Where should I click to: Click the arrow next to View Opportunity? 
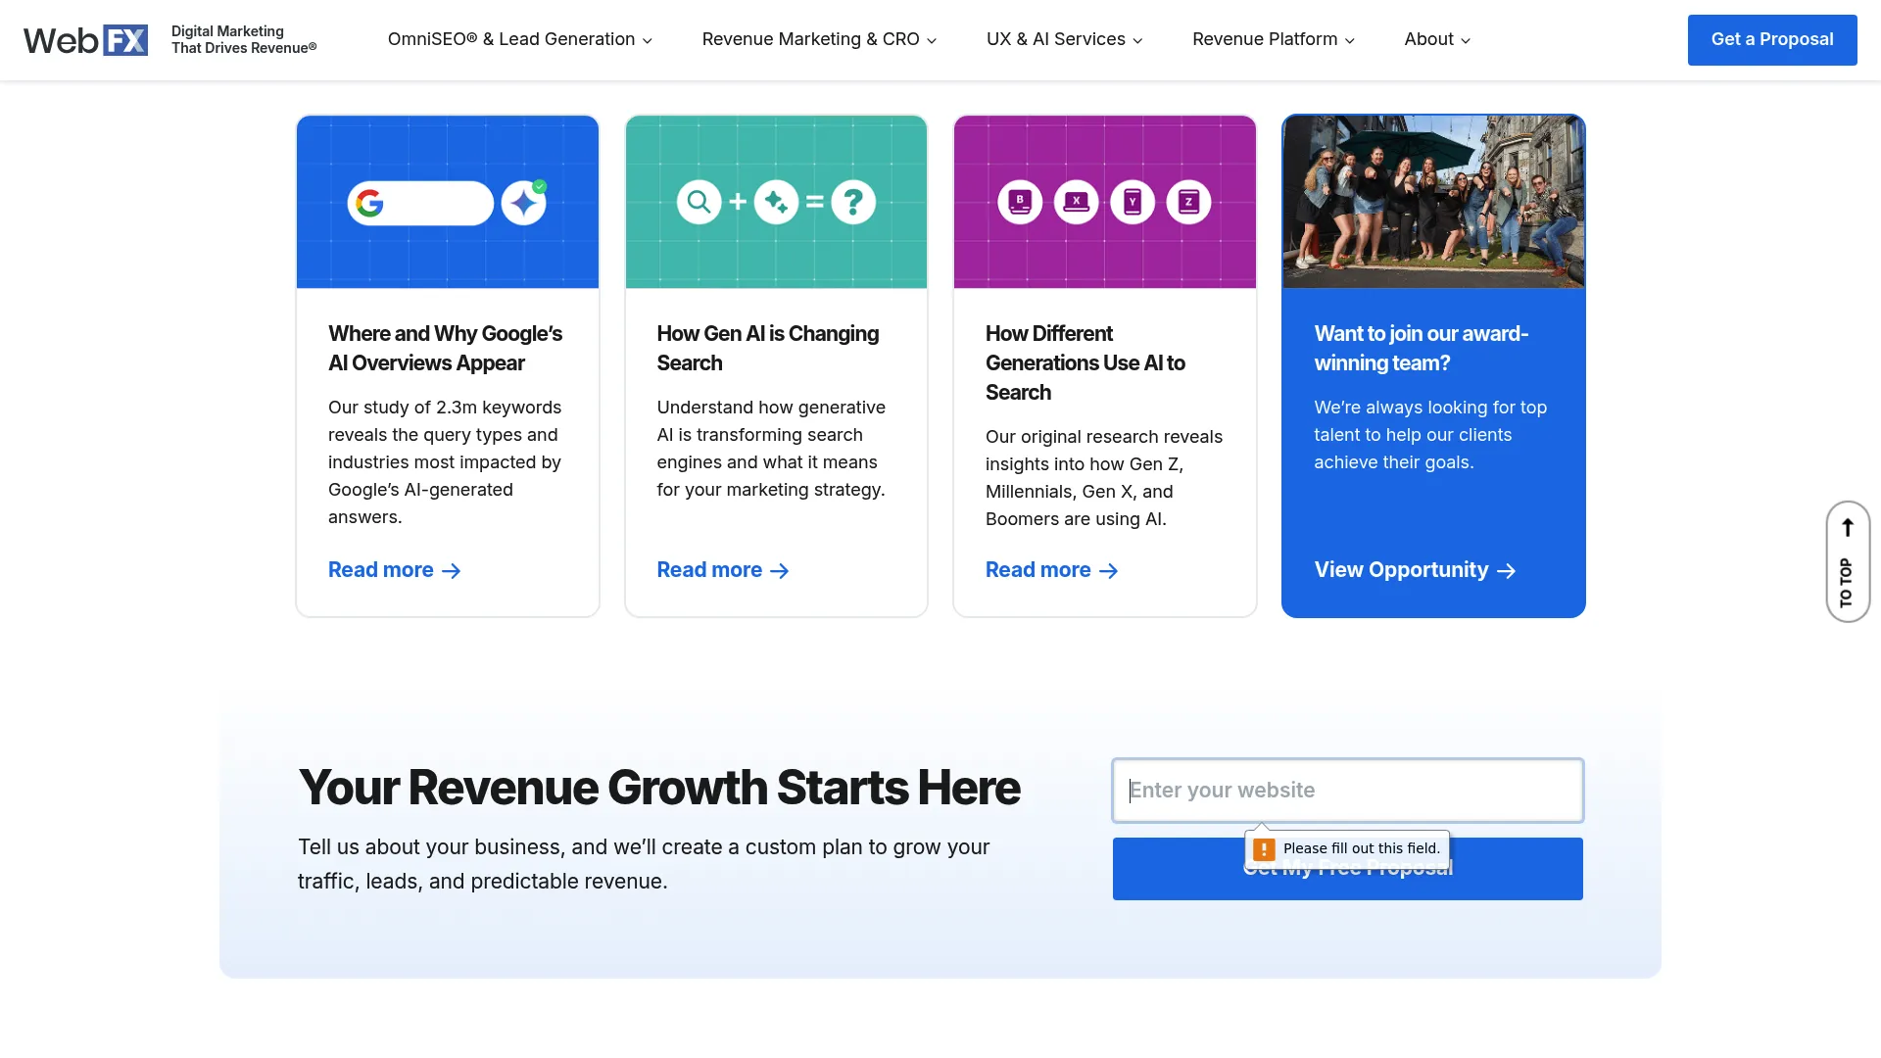(1506, 571)
